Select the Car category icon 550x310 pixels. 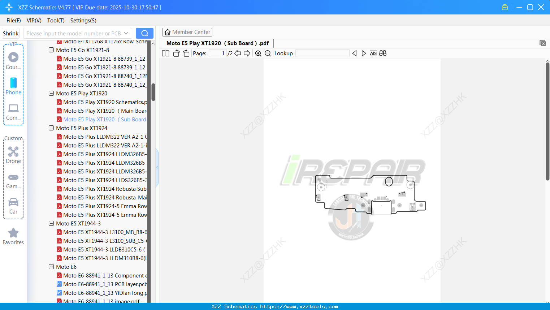[13, 206]
